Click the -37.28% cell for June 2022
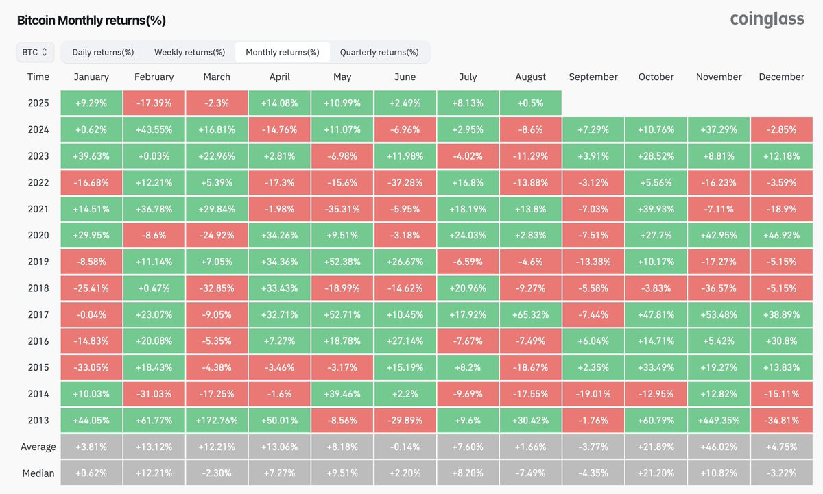 click(405, 182)
